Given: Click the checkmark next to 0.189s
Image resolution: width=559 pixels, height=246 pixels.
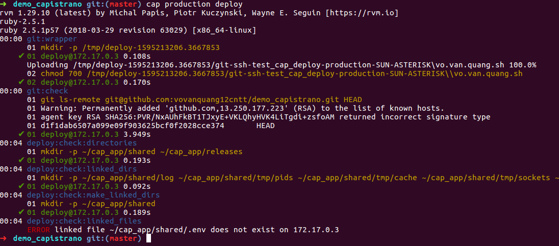Looking at the screenshot, I should [x=21, y=212].
